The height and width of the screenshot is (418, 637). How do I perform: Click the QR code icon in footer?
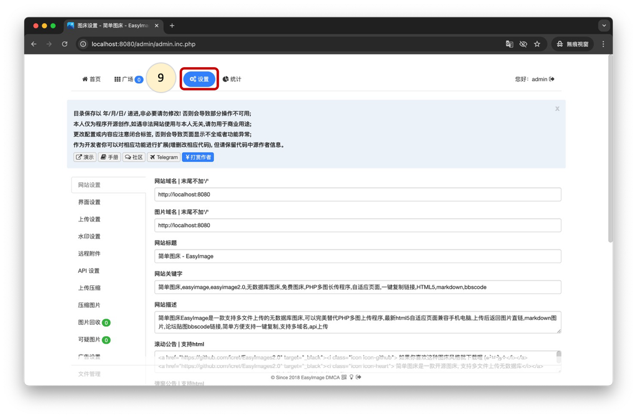pyautogui.click(x=344, y=378)
